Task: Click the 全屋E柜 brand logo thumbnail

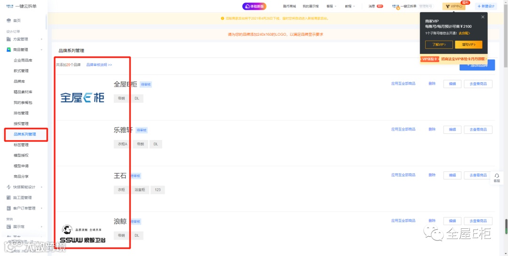Action: (x=82, y=97)
